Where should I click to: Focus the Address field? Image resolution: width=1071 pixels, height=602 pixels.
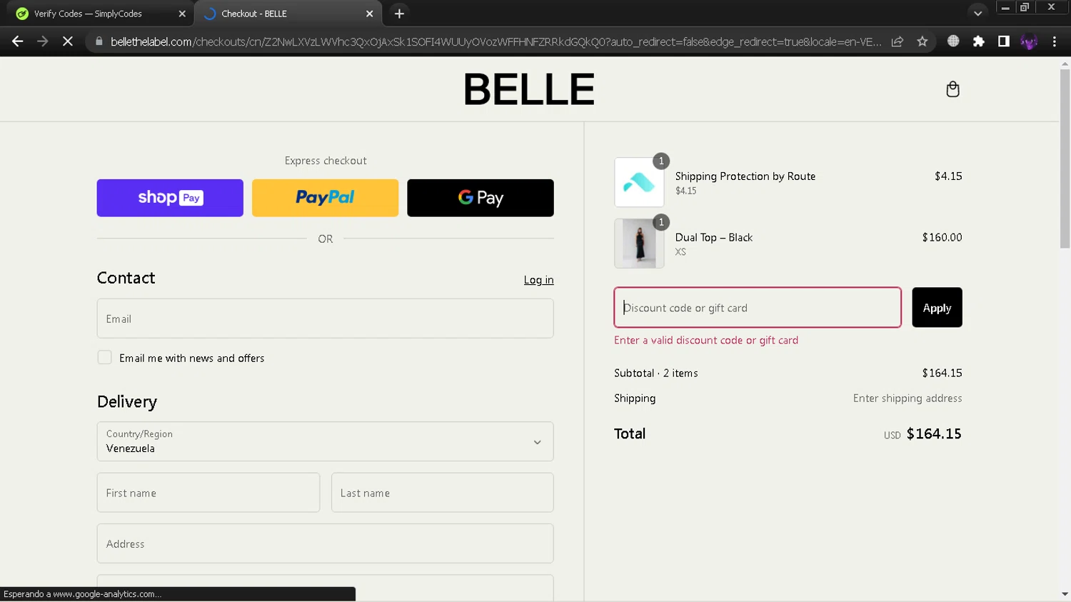point(325,543)
